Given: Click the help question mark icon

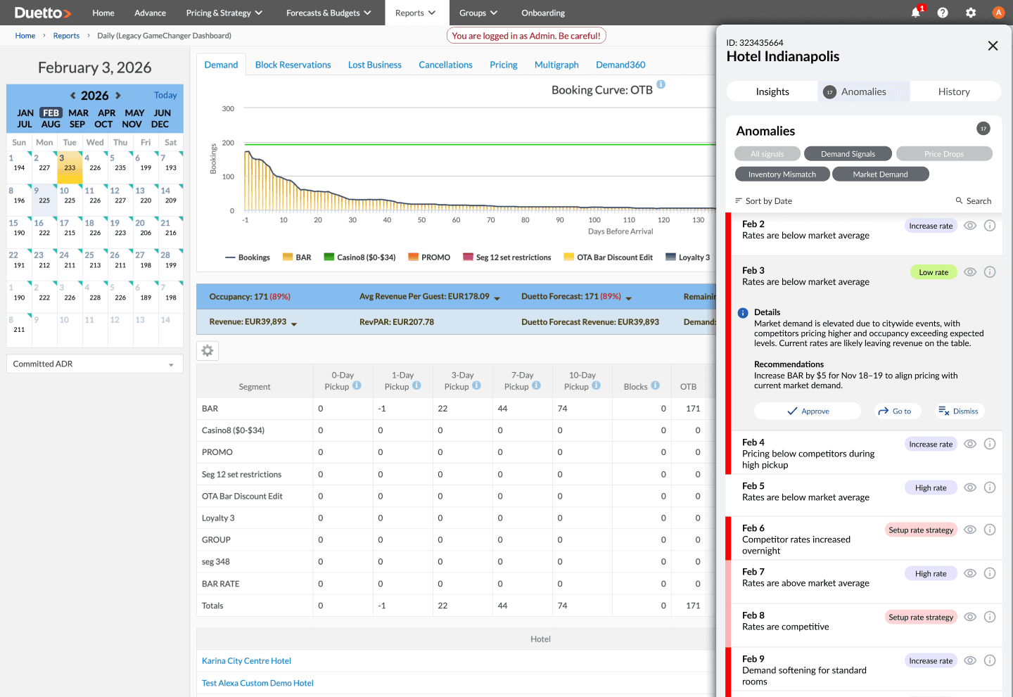Looking at the screenshot, I should pyautogui.click(x=943, y=13).
